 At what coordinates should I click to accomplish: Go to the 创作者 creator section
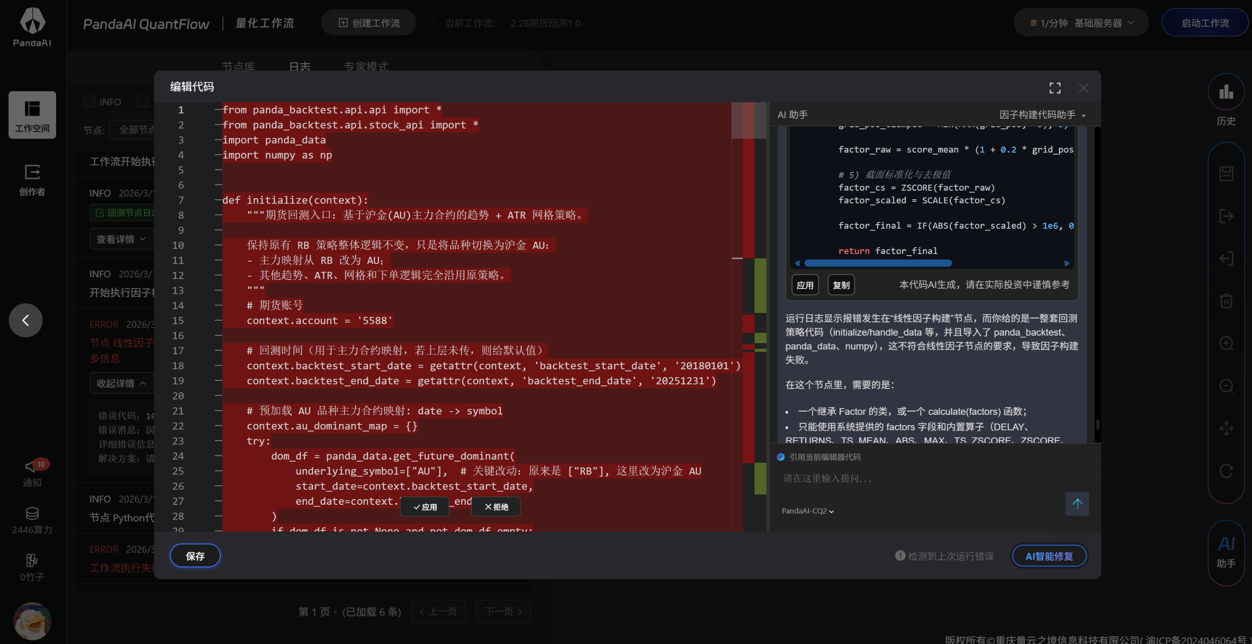(x=32, y=180)
